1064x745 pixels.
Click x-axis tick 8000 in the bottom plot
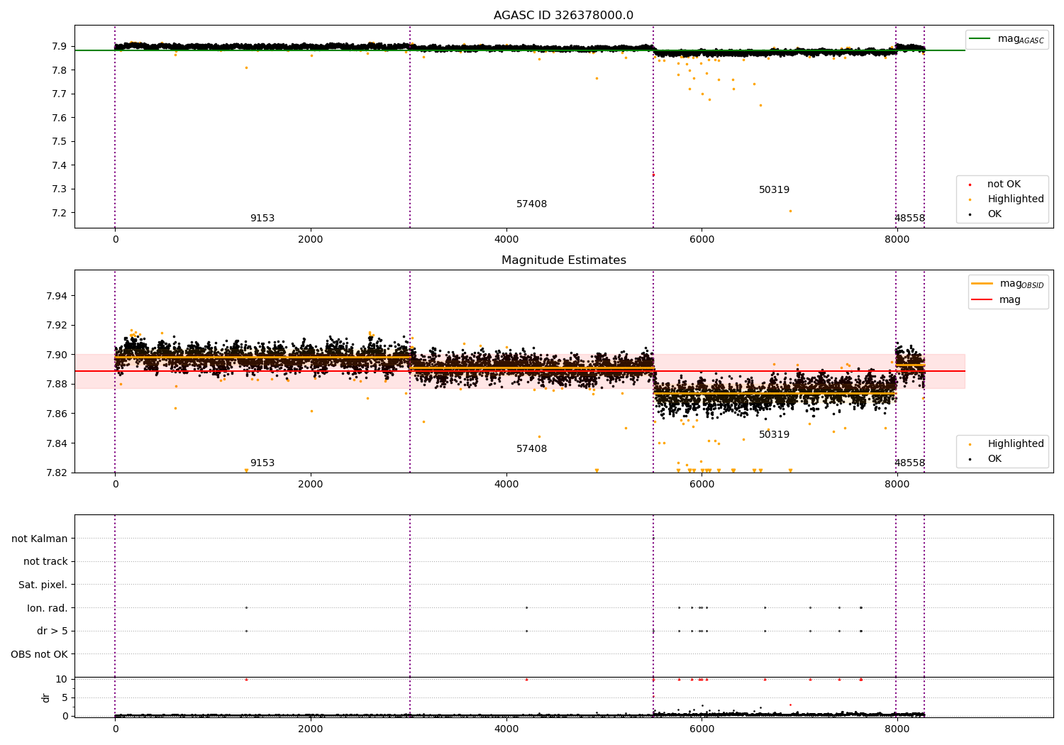pos(897,729)
